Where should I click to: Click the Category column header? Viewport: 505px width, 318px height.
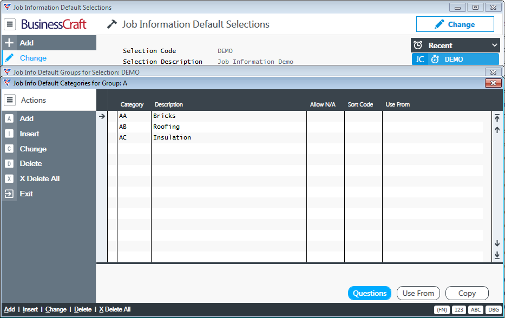[132, 104]
